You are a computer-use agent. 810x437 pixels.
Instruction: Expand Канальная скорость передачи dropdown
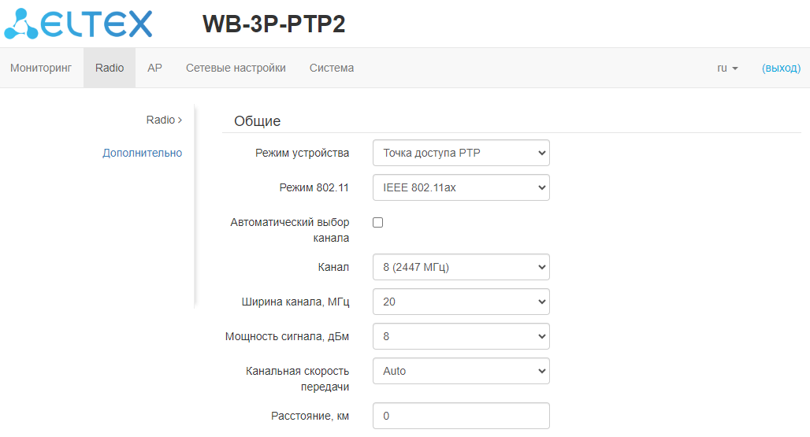(461, 371)
